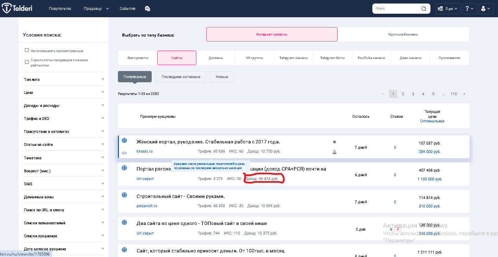Image resolution: width=498 pixels, height=257 pixels.
Task: Click the Оптимальная price link
Action: 432,121
